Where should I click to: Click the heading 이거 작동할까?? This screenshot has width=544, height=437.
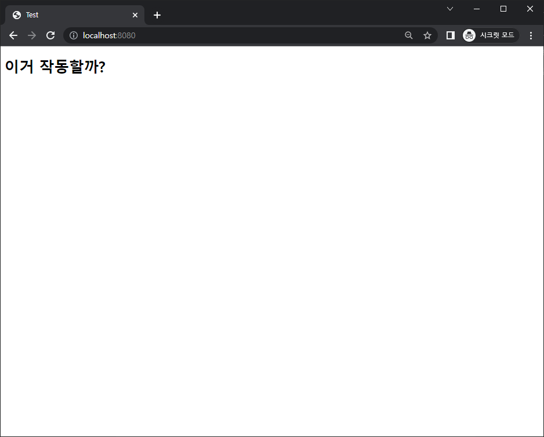tap(55, 66)
